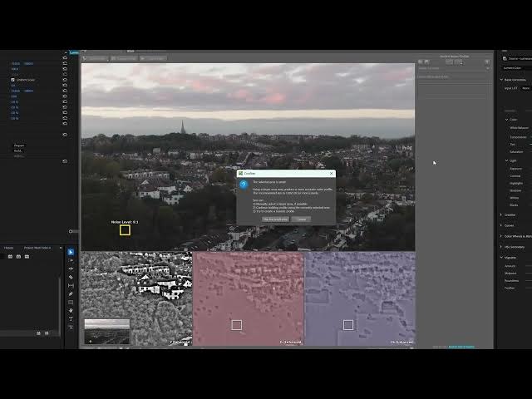Click selection square in blue Cb channel view
The height and width of the screenshot is (399, 532).
tap(348, 325)
